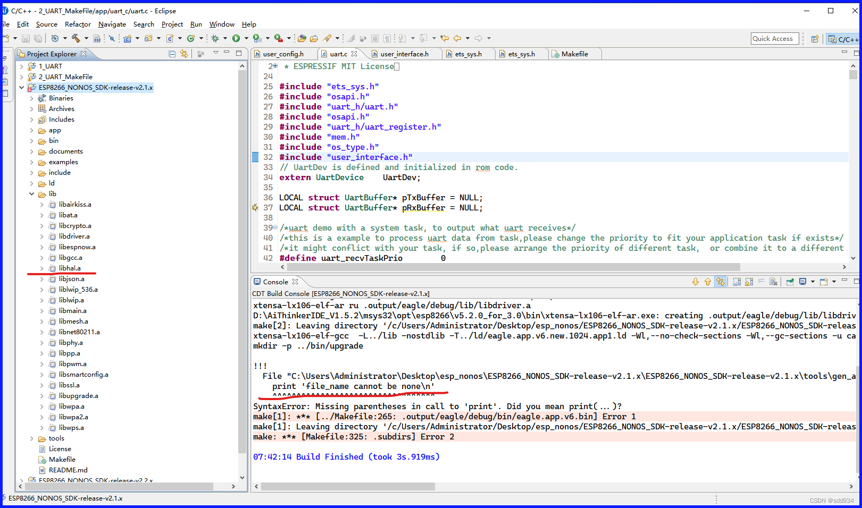Screen dimensions: 862x508
Task: Click the Forward navigation arrow
Action: (478, 38)
